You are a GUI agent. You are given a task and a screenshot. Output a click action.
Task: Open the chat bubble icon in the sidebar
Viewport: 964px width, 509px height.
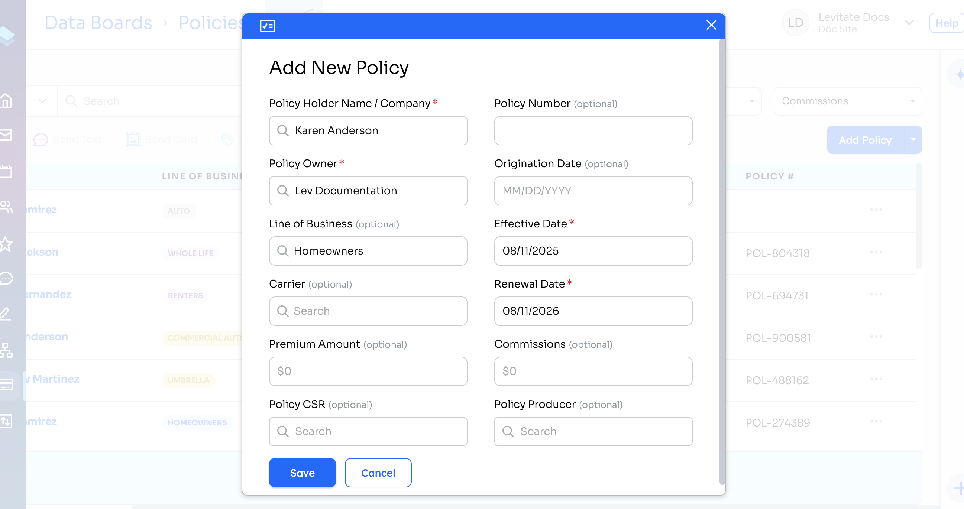(x=6, y=278)
